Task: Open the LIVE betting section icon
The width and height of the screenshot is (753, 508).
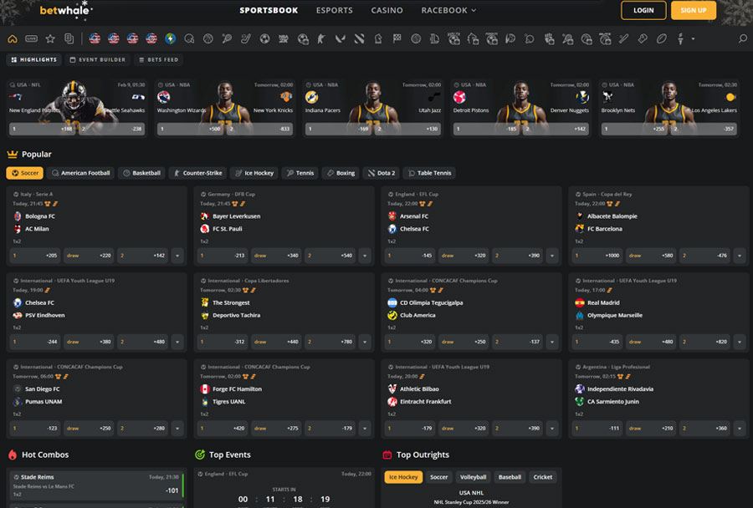Action: tap(31, 38)
